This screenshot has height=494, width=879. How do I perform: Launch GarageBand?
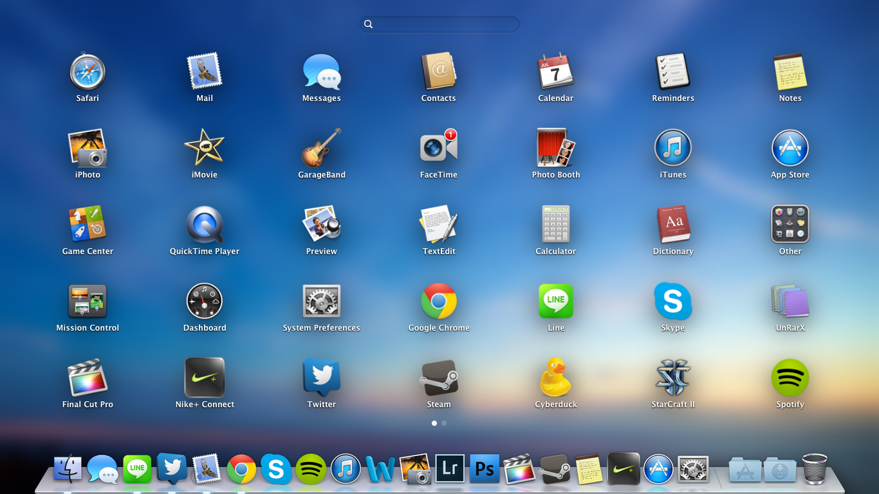point(322,148)
